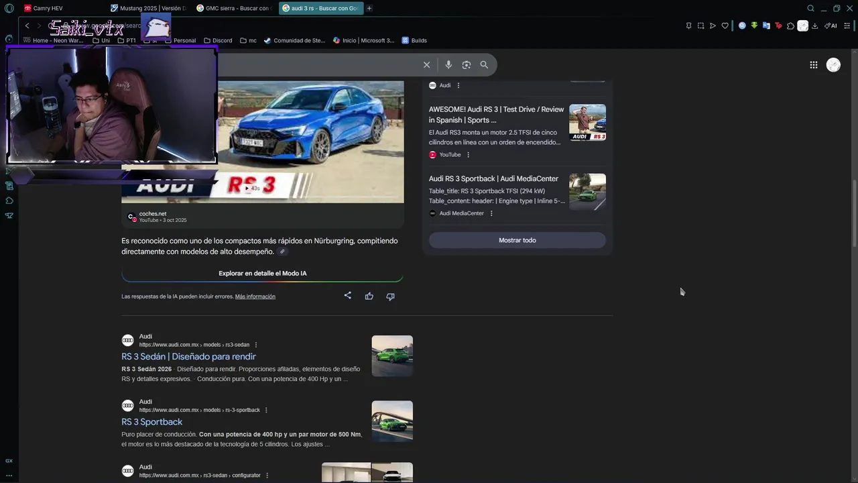Open options menu for the rs-3-sportback result

[266, 410]
